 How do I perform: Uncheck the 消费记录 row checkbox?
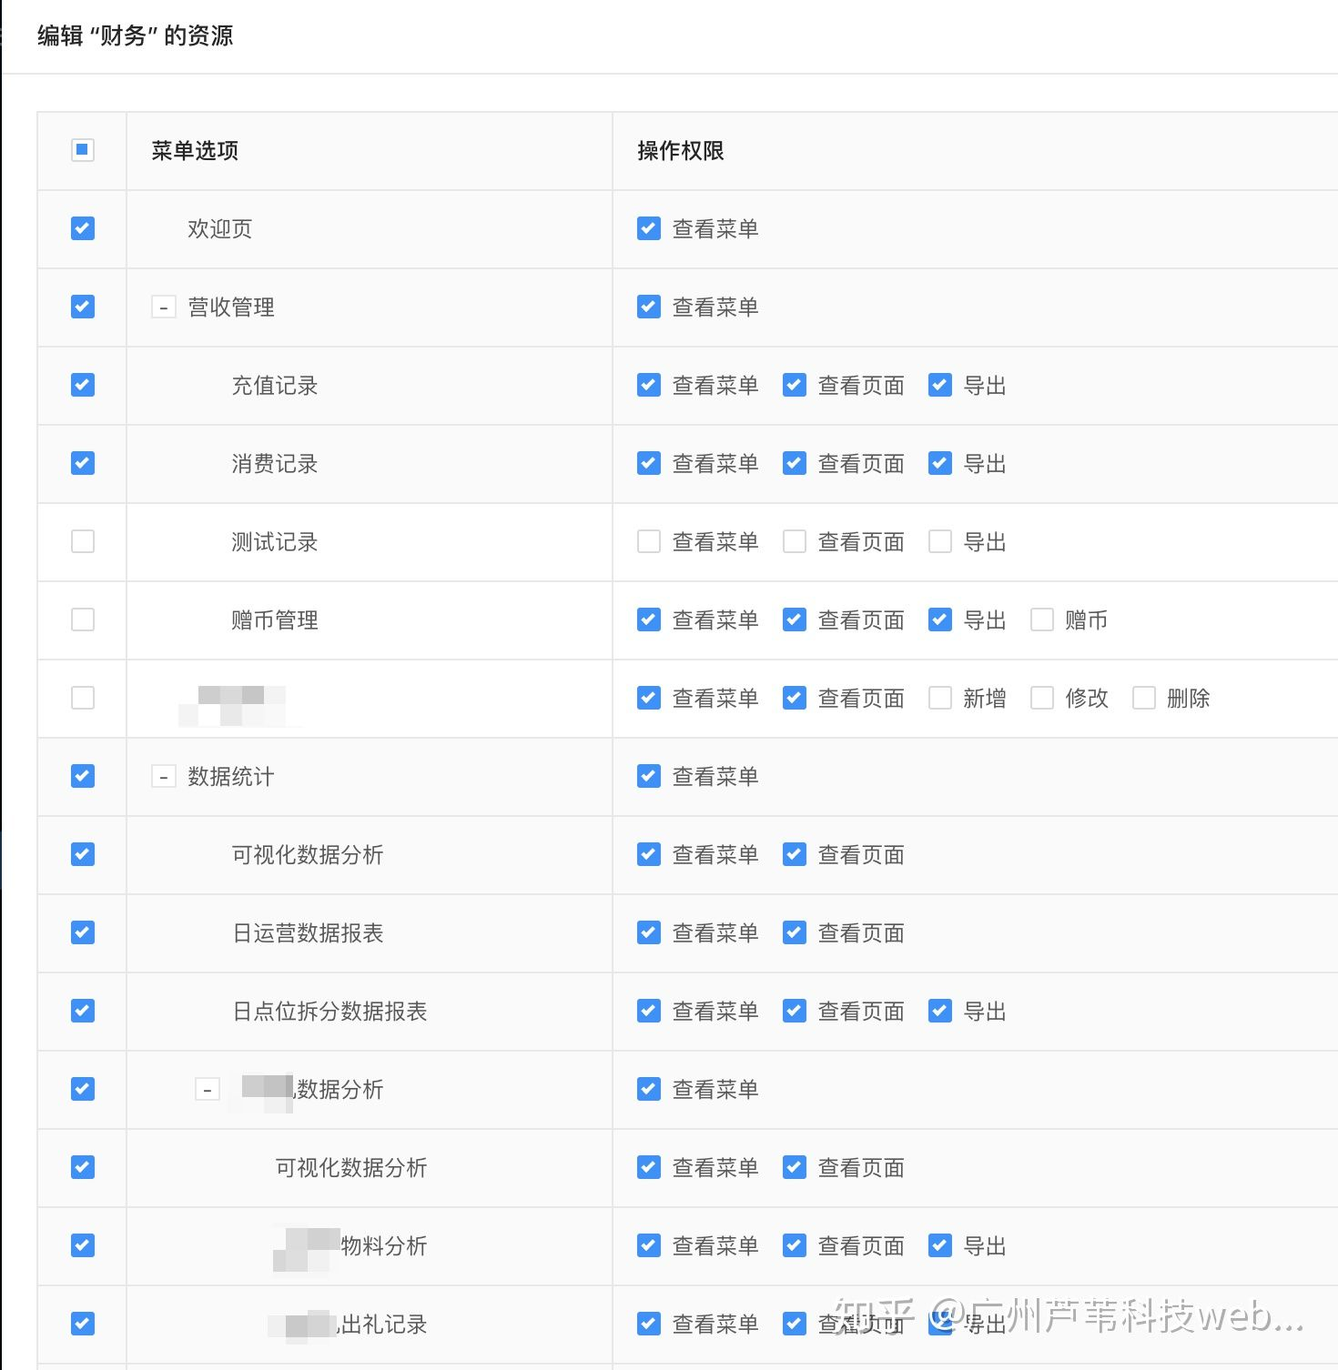tap(82, 463)
